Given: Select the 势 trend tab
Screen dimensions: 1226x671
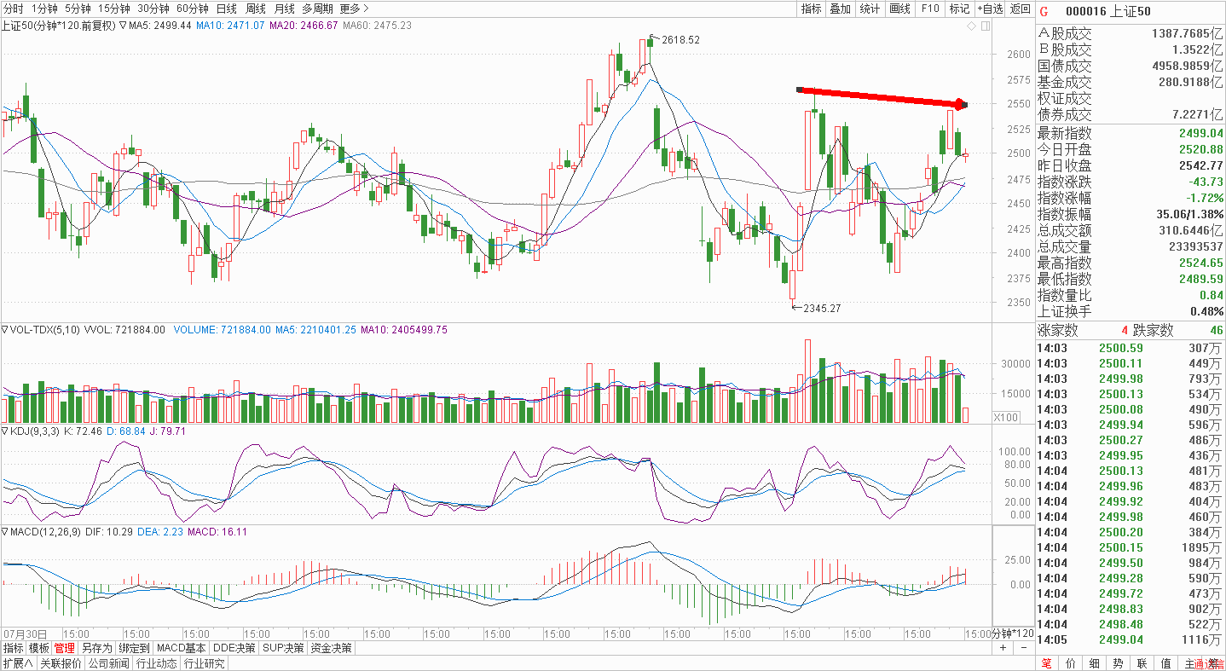Looking at the screenshot, I should (1118, 663).
